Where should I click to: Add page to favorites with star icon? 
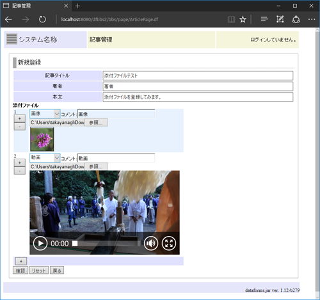point(243,19)
